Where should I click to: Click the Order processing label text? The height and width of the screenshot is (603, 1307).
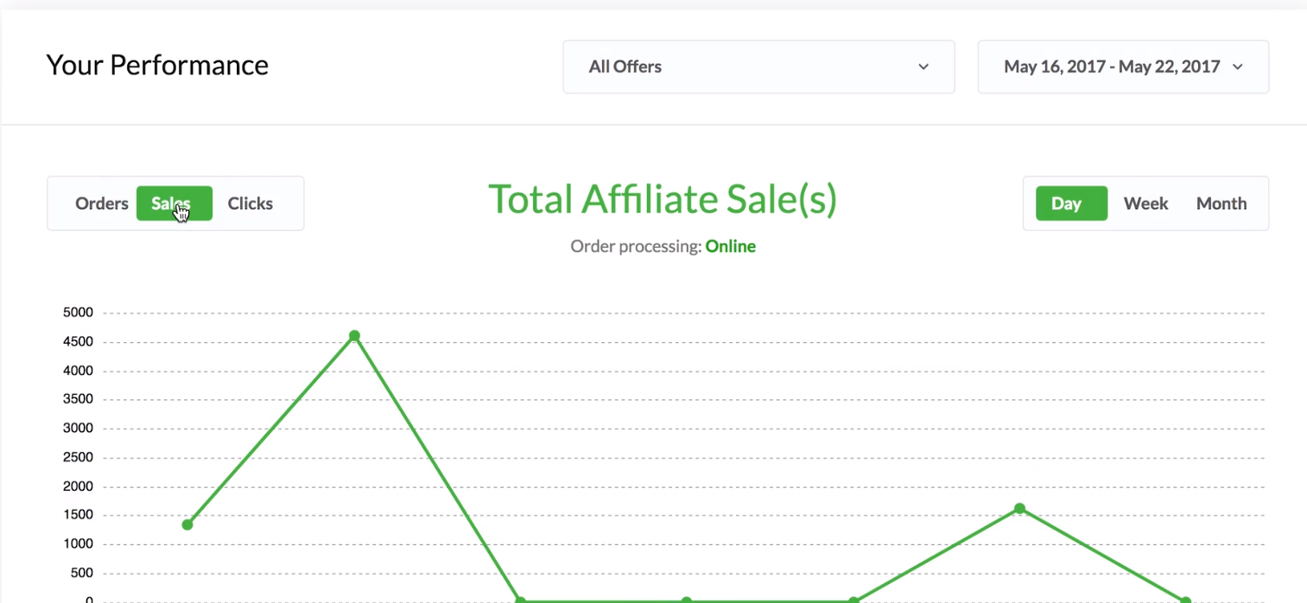(x=635, y=246)
